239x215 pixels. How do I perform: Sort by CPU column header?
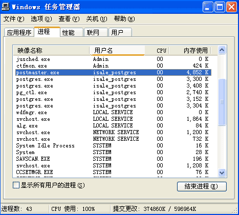(x=157, y=51)
